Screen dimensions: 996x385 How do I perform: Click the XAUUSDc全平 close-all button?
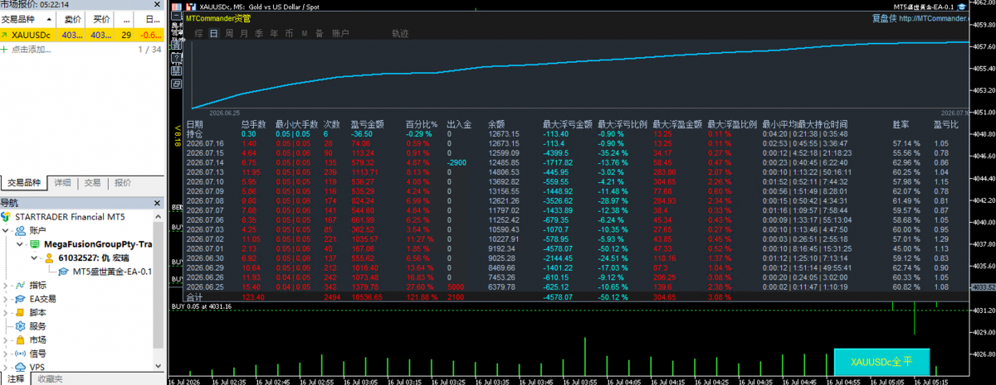(881, 362)
